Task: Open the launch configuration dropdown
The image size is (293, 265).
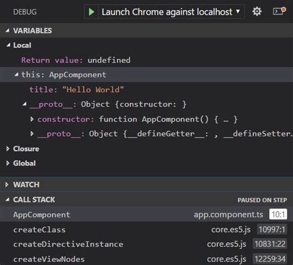Action: tap(171, 12)
